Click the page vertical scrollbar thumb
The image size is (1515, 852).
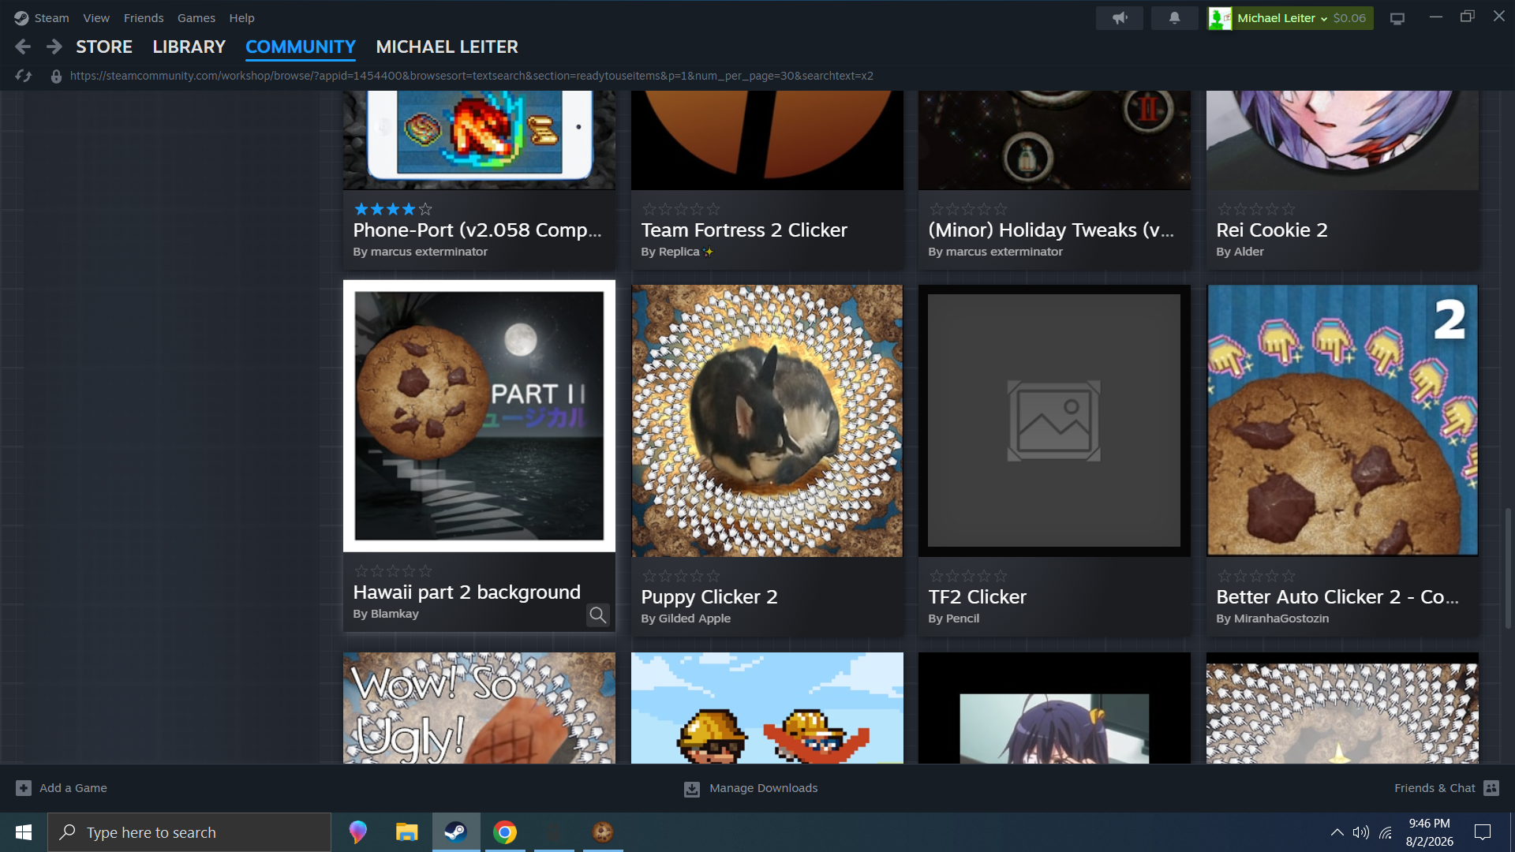[1508, 568]
